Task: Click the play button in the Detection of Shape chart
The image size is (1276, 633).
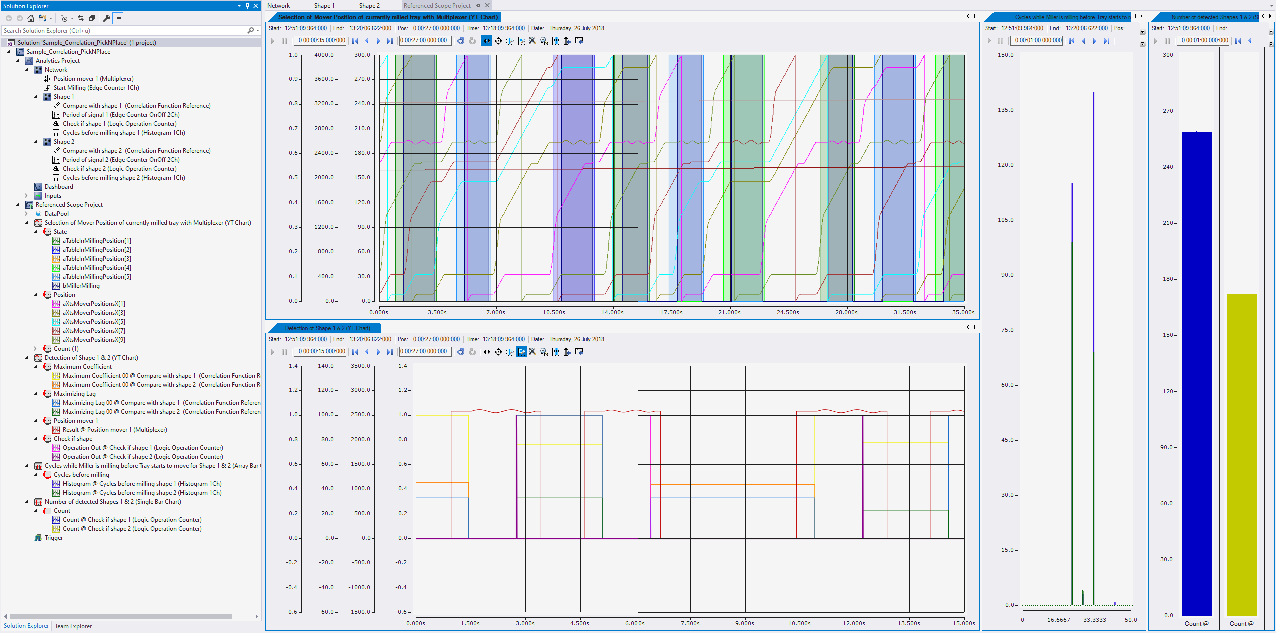Action: (x=273, y=352)
